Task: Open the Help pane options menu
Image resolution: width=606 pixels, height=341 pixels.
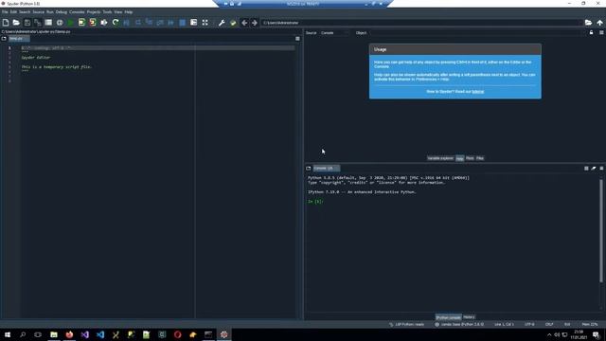Action: coord(601,33)
